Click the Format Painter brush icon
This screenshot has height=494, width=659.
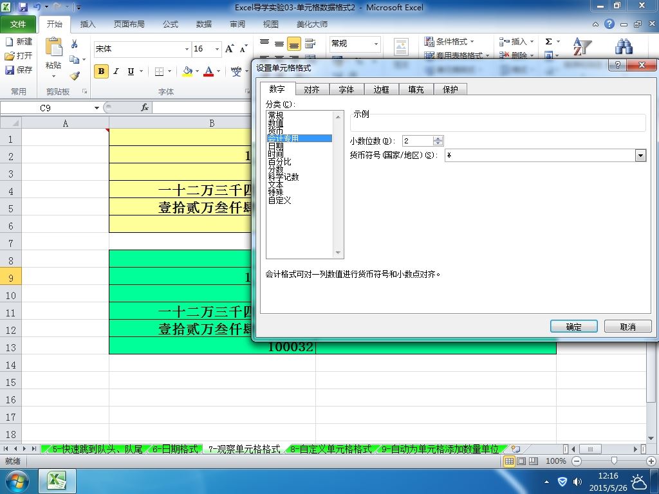pyautogui.click(x=75, y=76)
